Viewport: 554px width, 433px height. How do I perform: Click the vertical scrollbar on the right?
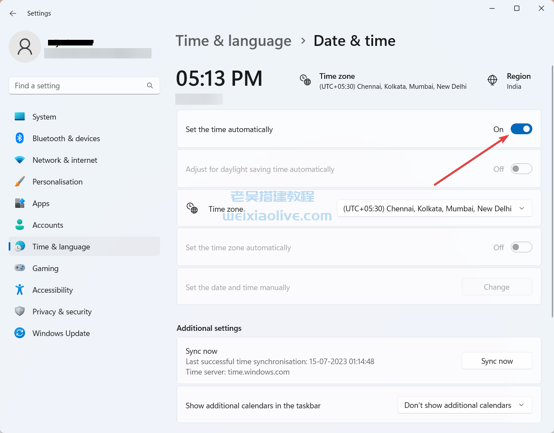(x=552, y=191)
